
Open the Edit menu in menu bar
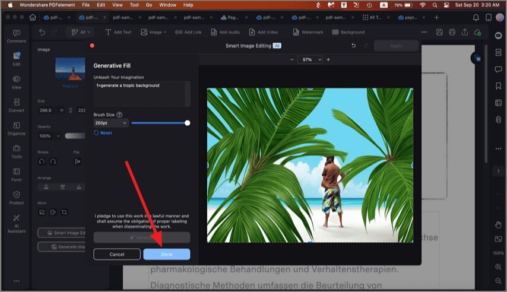pyautogui.click(x=101, y=5)
